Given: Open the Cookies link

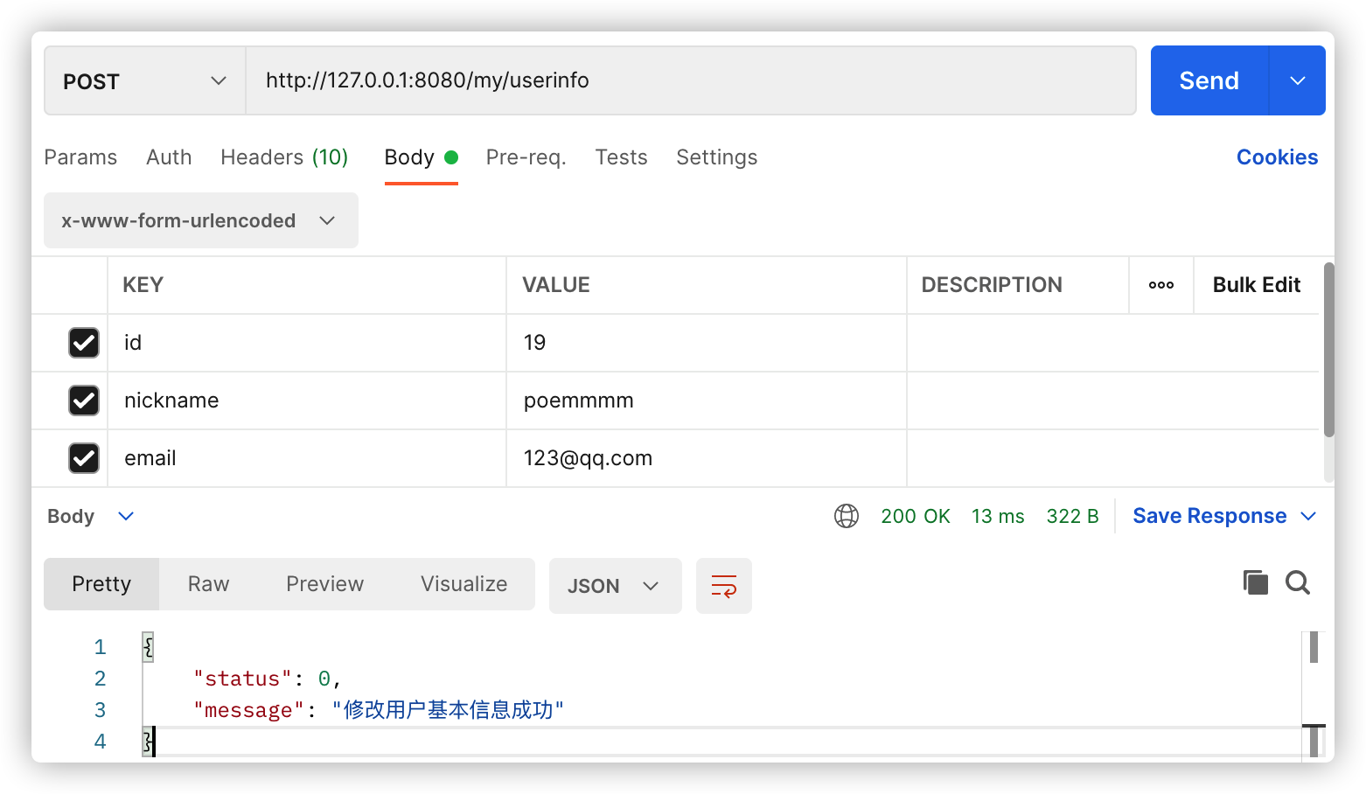Looking at the screenshot, I should (x=1277, y=157).
